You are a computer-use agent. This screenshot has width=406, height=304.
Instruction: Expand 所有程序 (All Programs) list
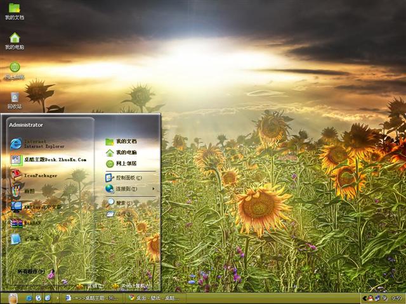[x=32, y=272]
